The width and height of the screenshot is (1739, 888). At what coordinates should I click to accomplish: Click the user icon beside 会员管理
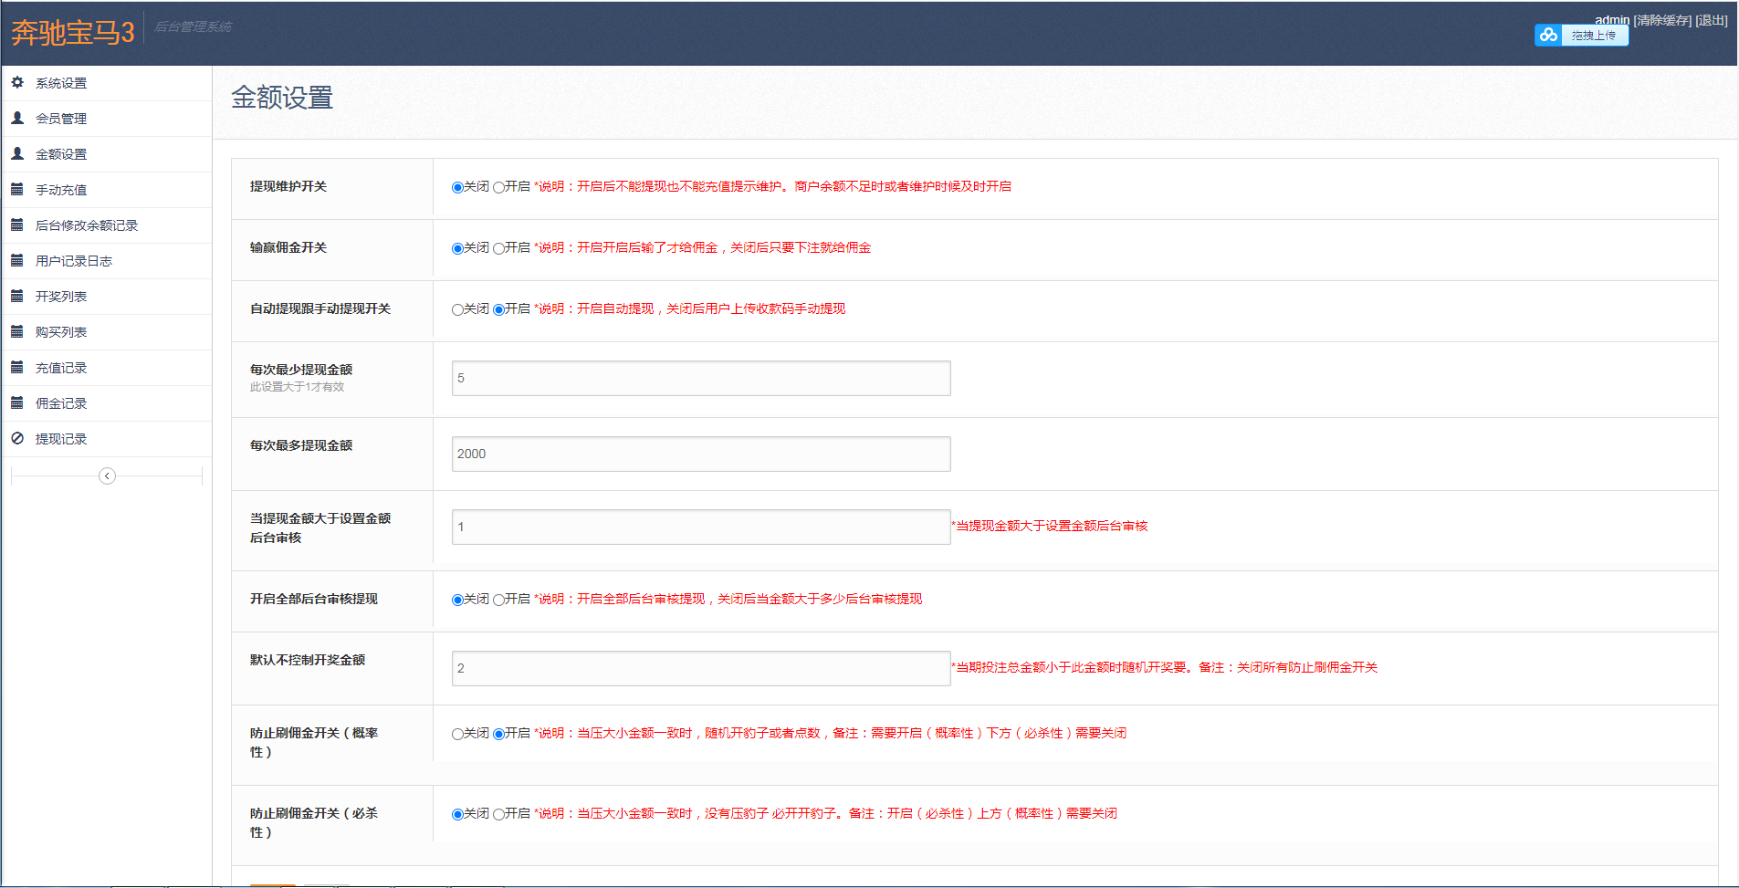(17, 118)
